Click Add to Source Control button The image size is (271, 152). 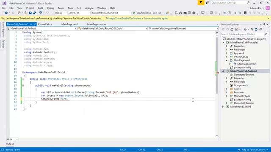click(253, 150)
